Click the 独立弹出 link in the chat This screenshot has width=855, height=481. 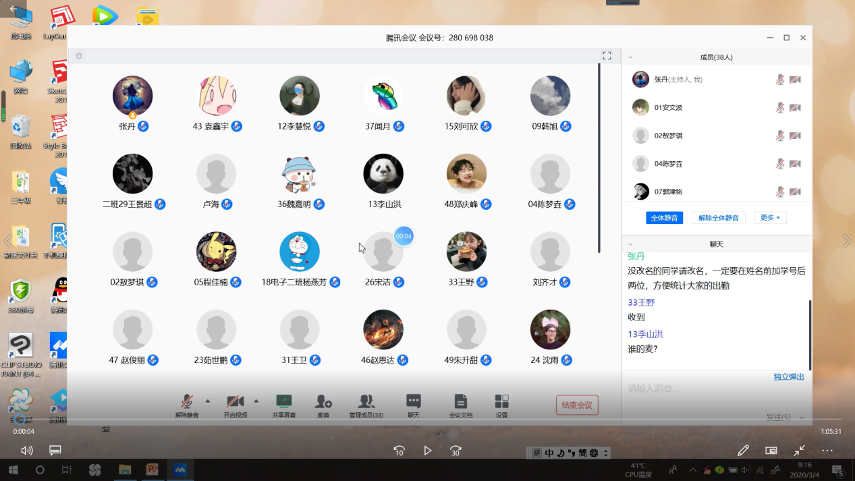click(789, 377)
